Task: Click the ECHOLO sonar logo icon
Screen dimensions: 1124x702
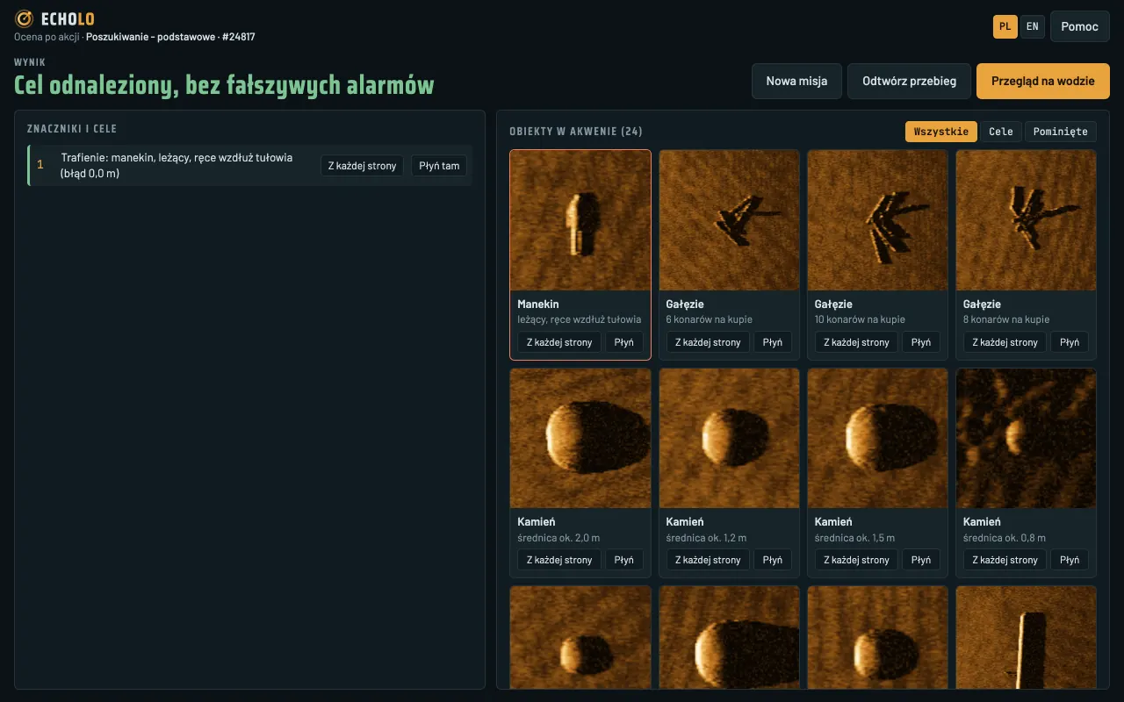Action: pyautogui.click(x=25, y=18)
